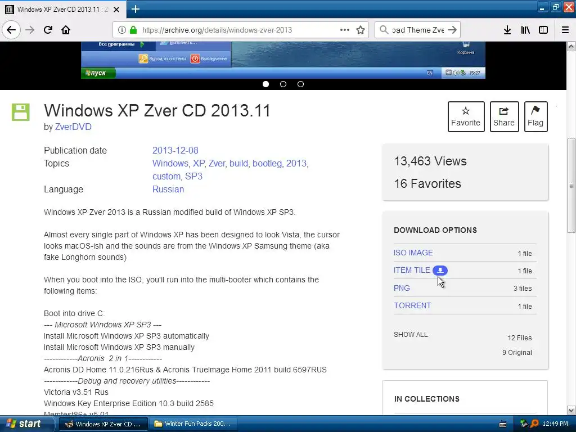Open a new tab with the plus button
The image size is (576, 432).
(x=136, y=9)
